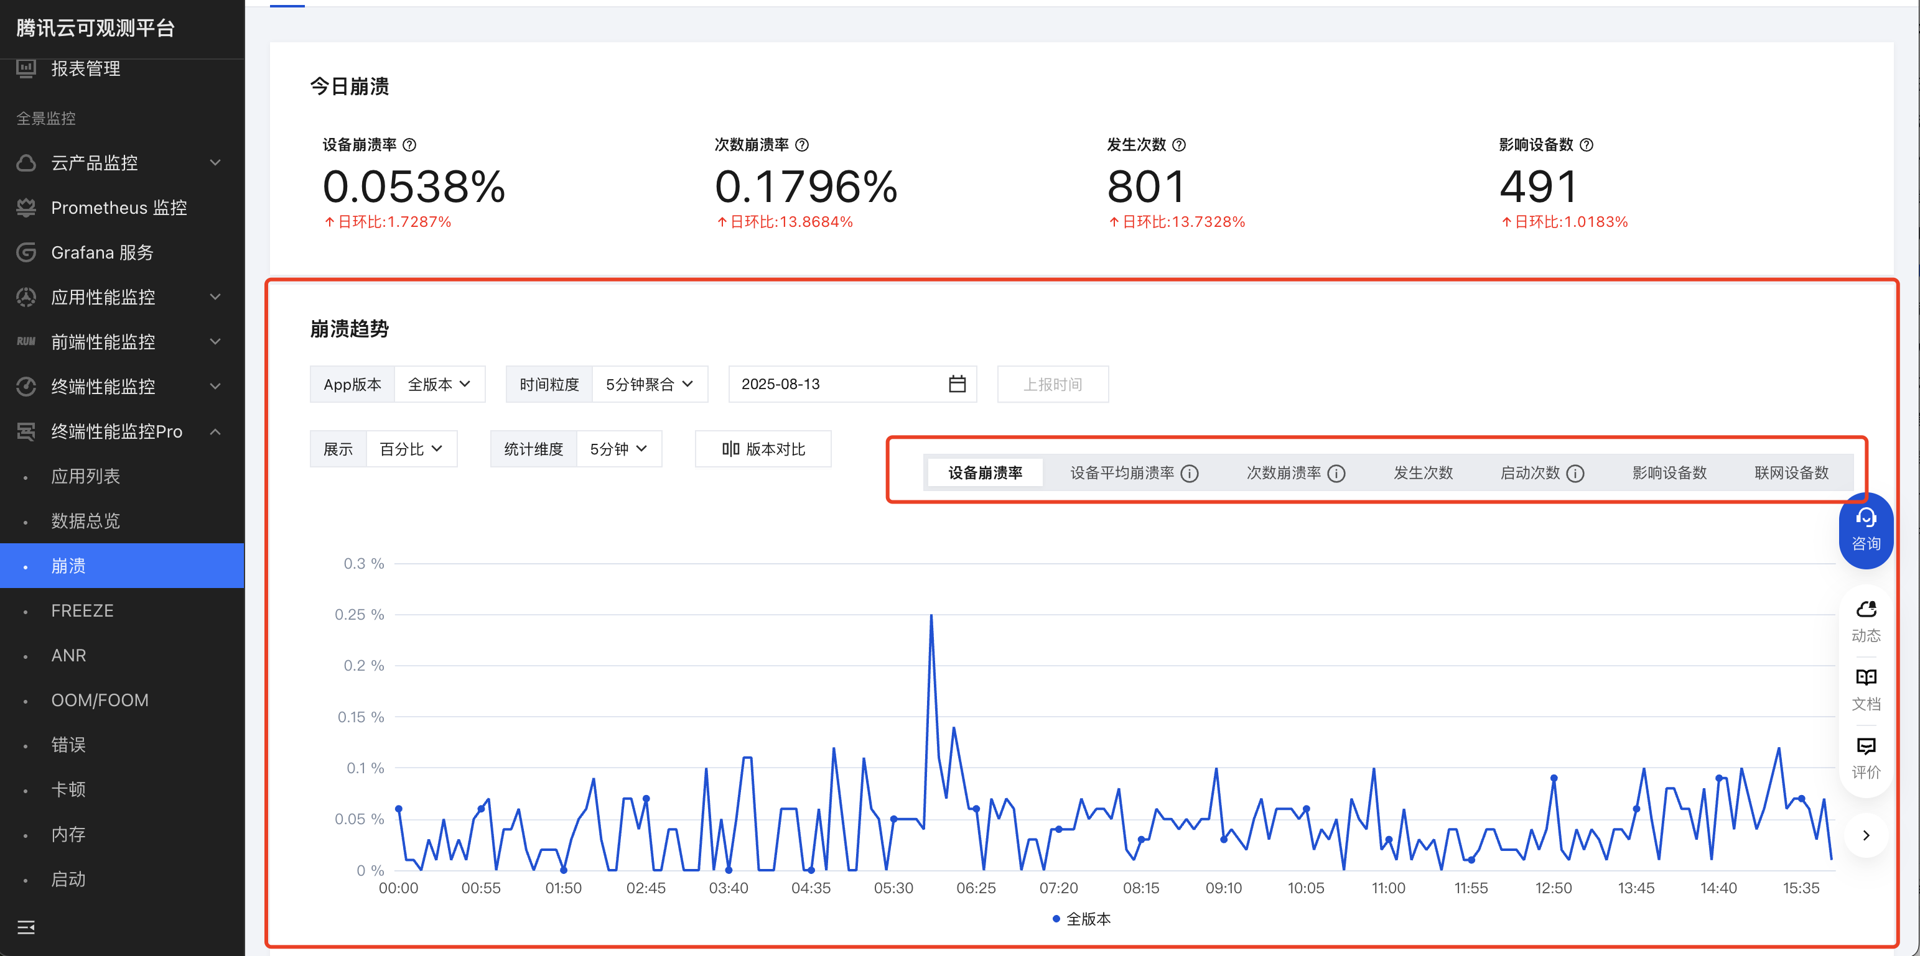Click the help icon next to 设备崩溃率
The image size is (1920, 956).
click(409, 145)
